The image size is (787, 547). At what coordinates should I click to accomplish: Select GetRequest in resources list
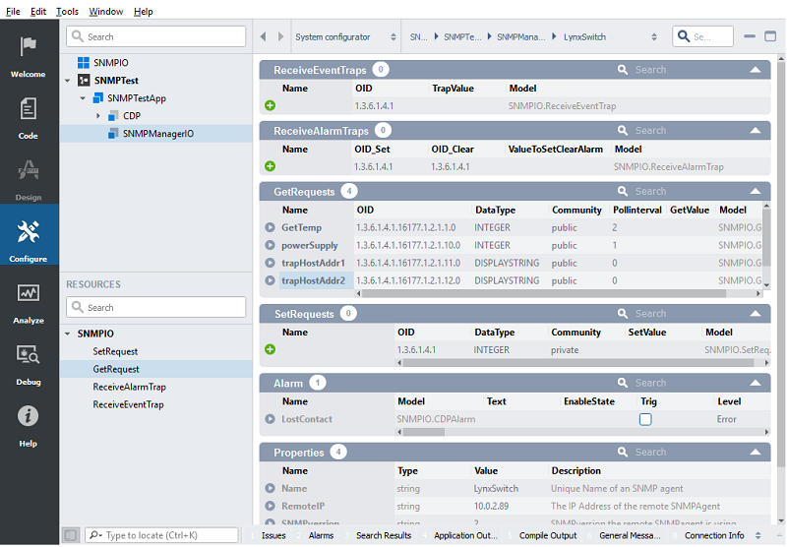point(116,369)
